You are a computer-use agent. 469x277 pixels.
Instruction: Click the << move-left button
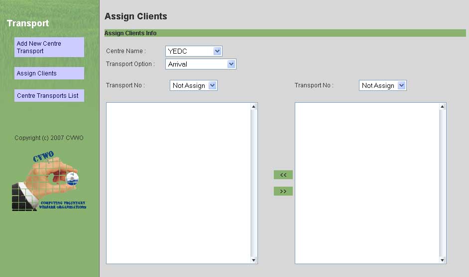[x=283, y=175]
